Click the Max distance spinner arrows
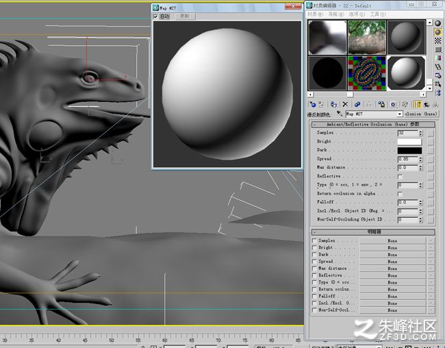 [420, 168]
